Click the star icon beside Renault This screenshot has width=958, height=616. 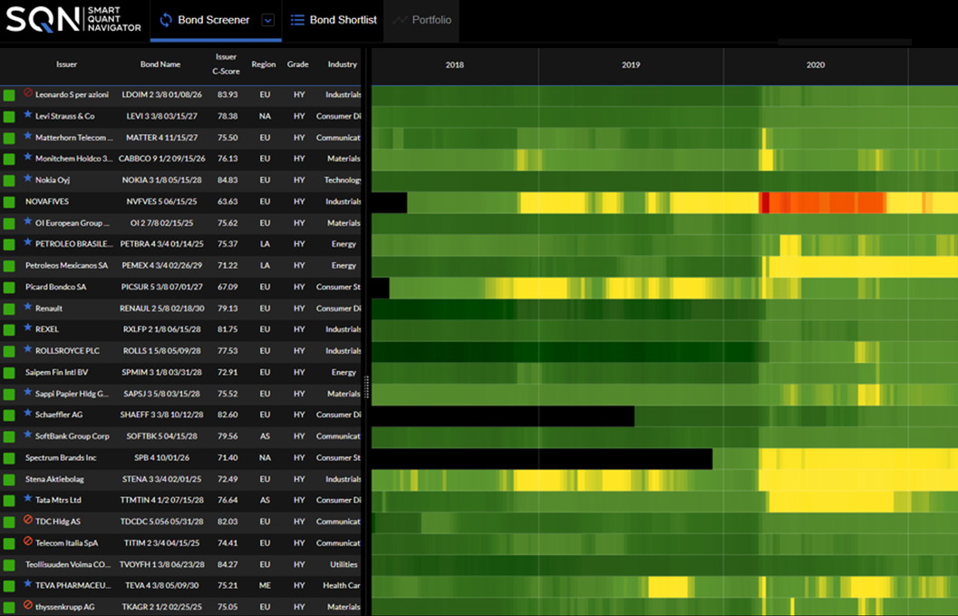coord(28,308)
